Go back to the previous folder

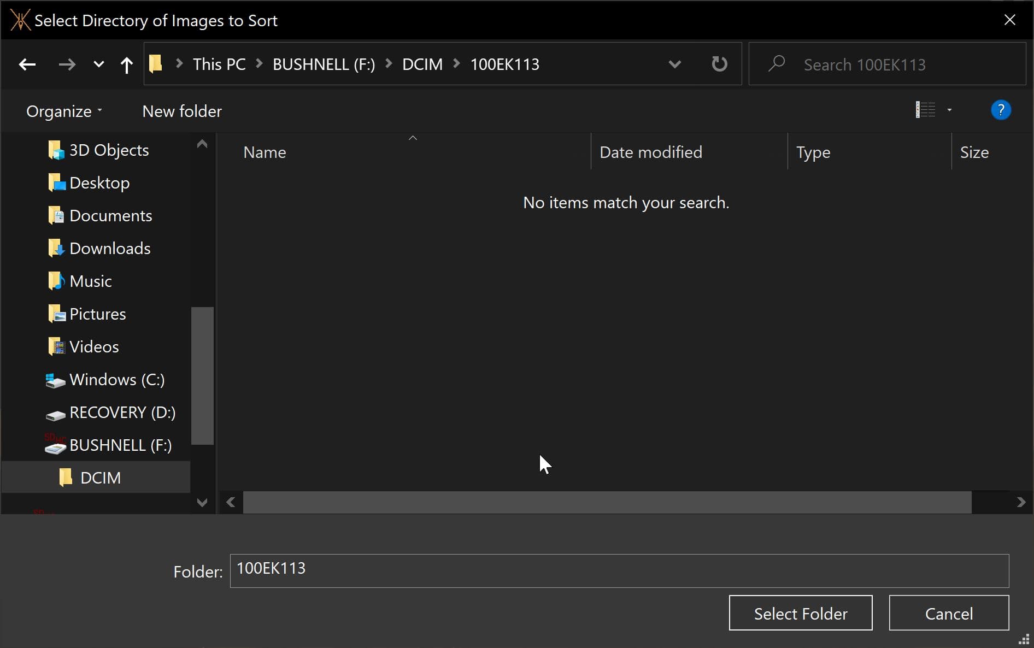[x=27, y=64]
